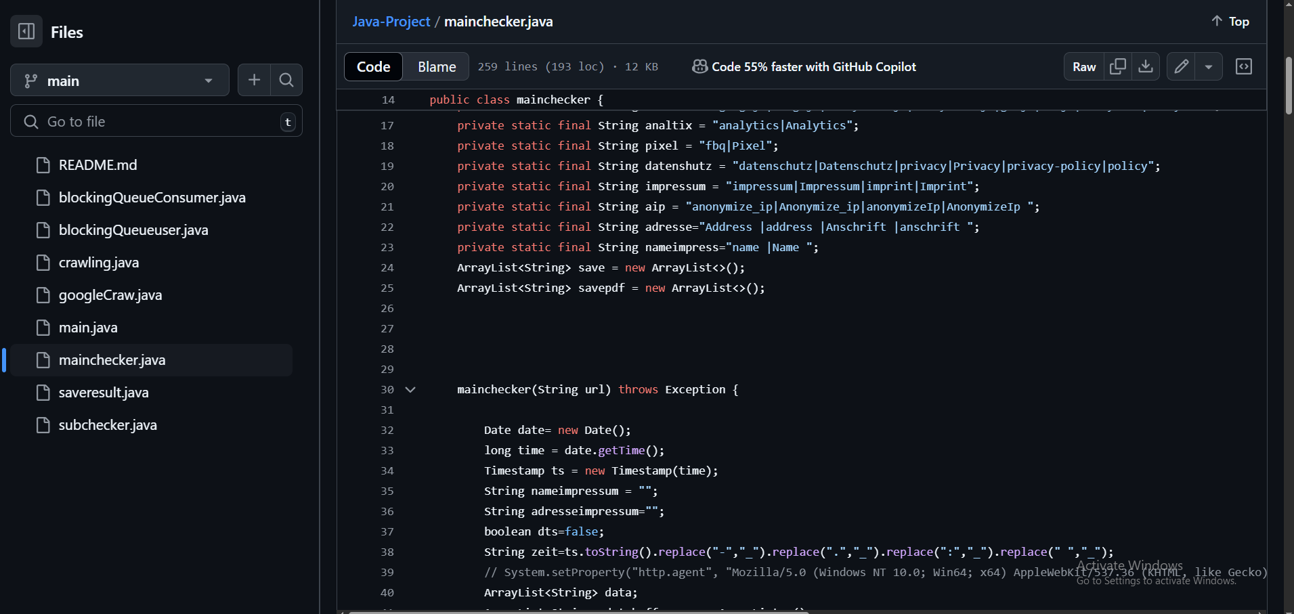Screen dimensions: 1294x614
Task: Select the Code tab
Action: tap(374, 66)
